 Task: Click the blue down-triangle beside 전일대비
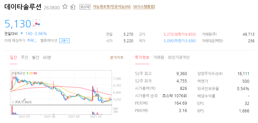[22, 34]
